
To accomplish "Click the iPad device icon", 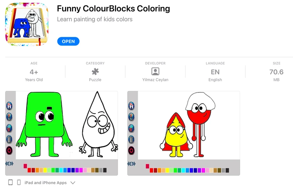I will click(10, 182).
